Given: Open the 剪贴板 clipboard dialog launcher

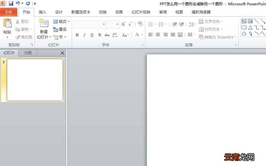Looking at the screenshot, I should click(x=32, y=45).
